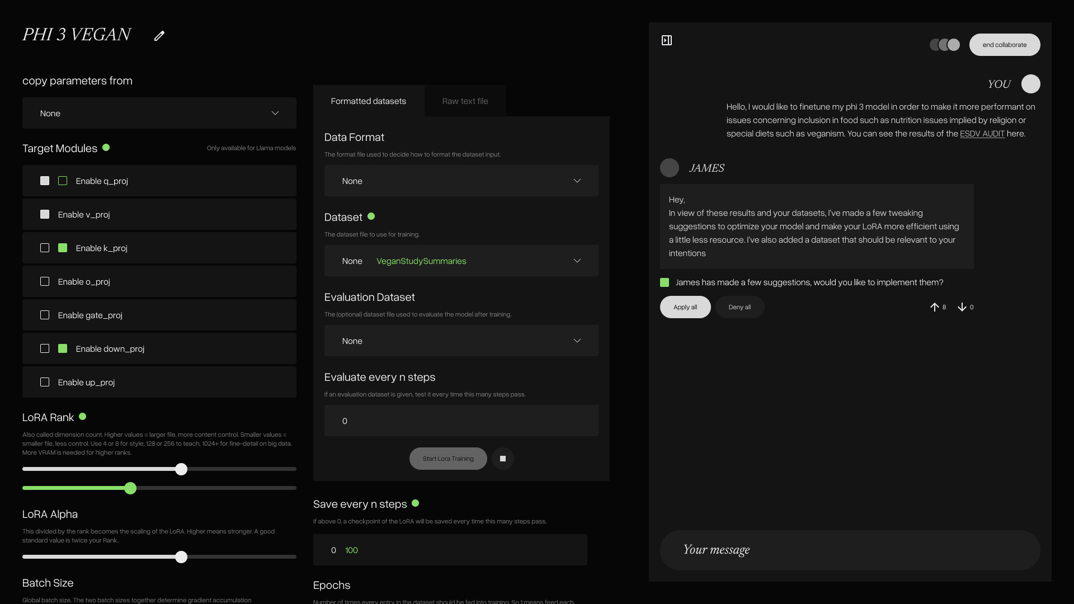
Task: Collapse the collaboration side panel icon
Action: tap(667, 40)
